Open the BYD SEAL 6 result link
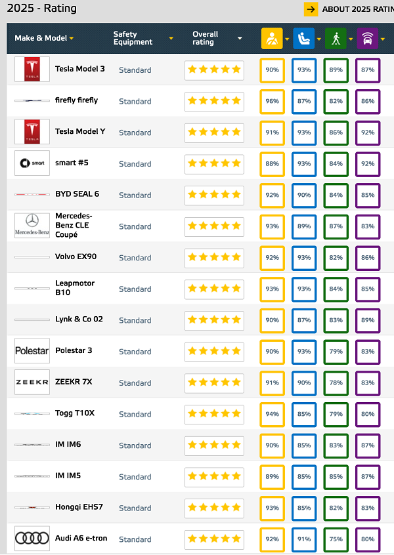The height and width of the screenshot is (555, 394). pyautogui.click(x=77, y=194)
